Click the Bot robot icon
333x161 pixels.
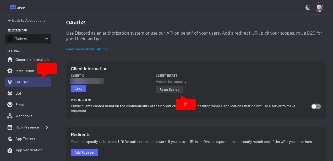tap(10, 93)
